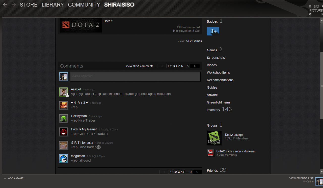Open megaman's profile name

point(78,156)
